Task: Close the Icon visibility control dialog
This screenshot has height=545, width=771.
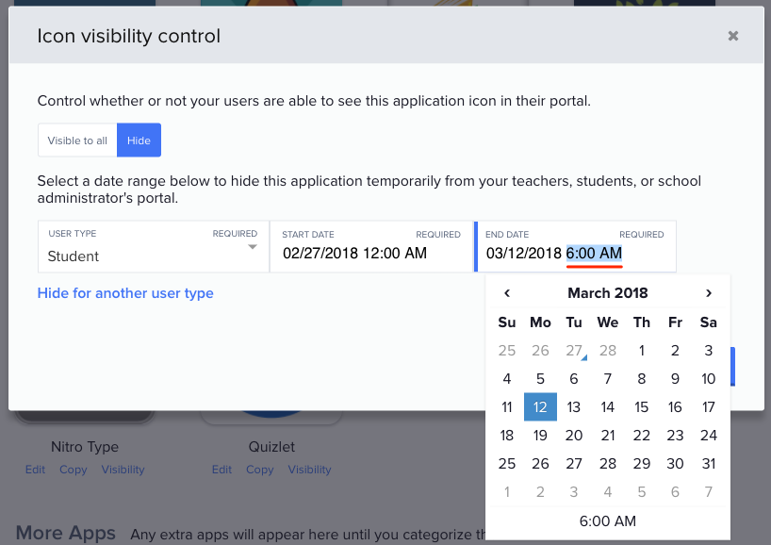Action: point(732,36)
